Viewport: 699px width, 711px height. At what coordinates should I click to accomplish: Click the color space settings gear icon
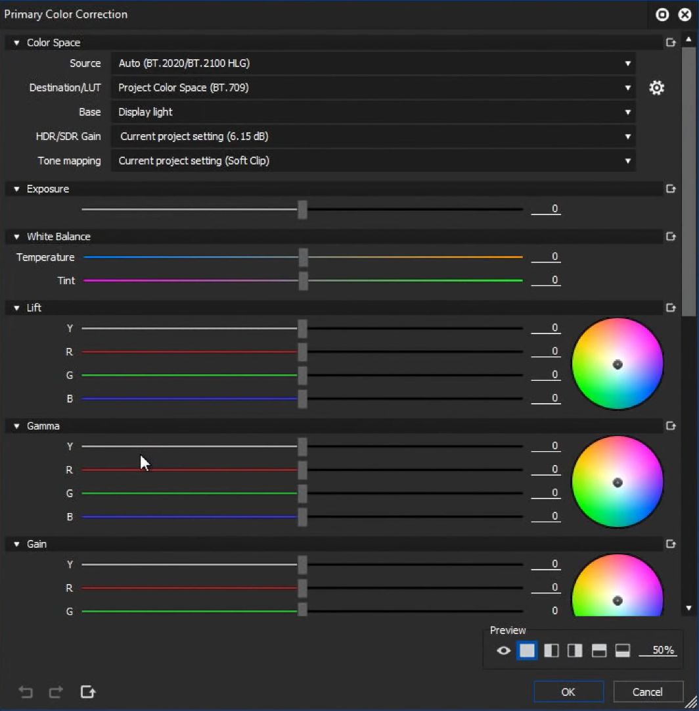click(x=656, y=87)
